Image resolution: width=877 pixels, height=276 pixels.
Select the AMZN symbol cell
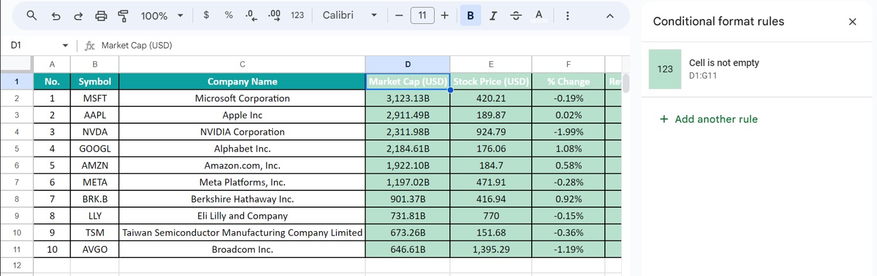95,166
